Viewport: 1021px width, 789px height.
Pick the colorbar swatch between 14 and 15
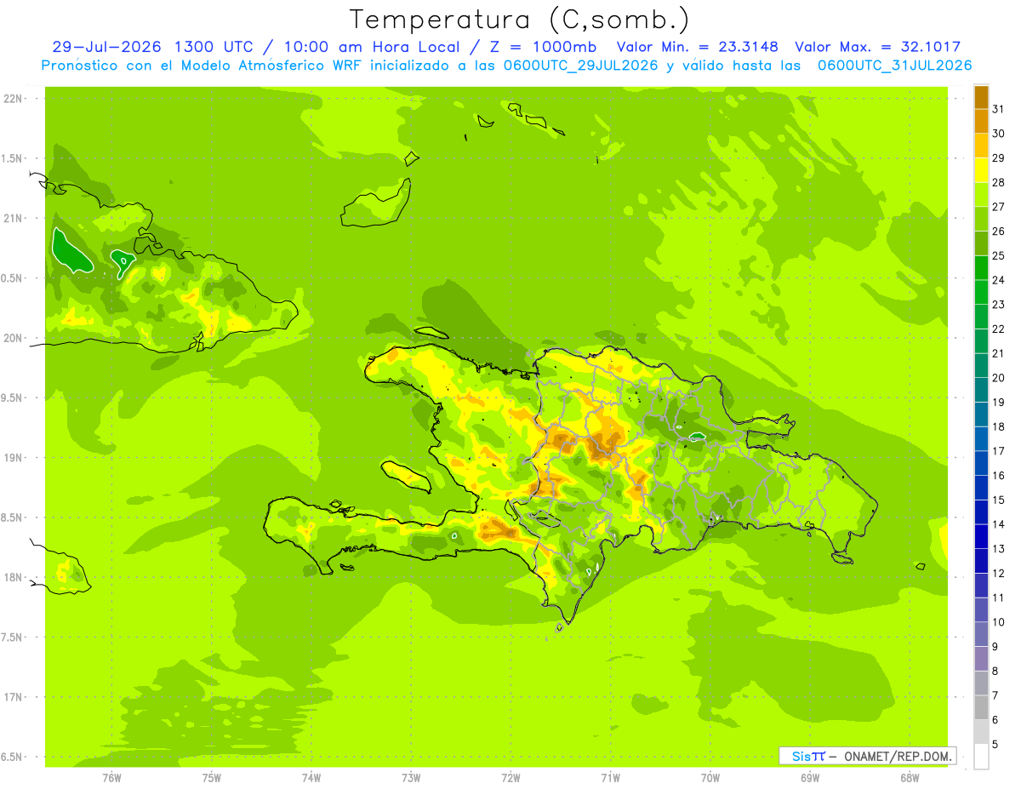pos(981,512)
